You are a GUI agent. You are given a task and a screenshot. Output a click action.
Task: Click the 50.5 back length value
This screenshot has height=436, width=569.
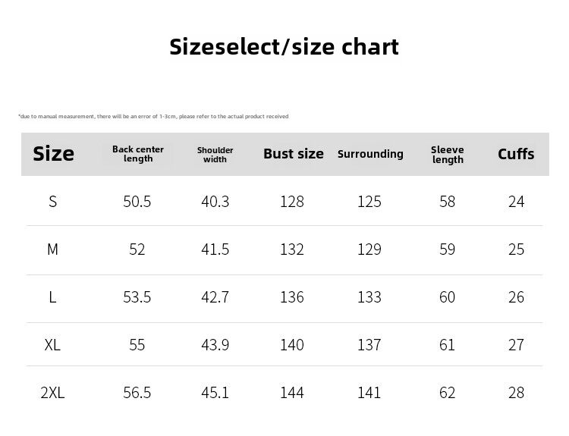point(137,202)
